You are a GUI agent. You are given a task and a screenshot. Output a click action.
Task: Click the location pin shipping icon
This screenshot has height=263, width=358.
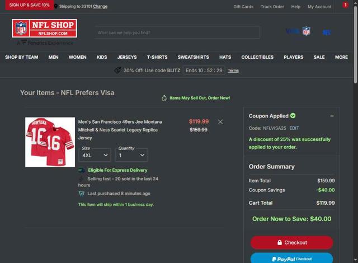point(56,6)
